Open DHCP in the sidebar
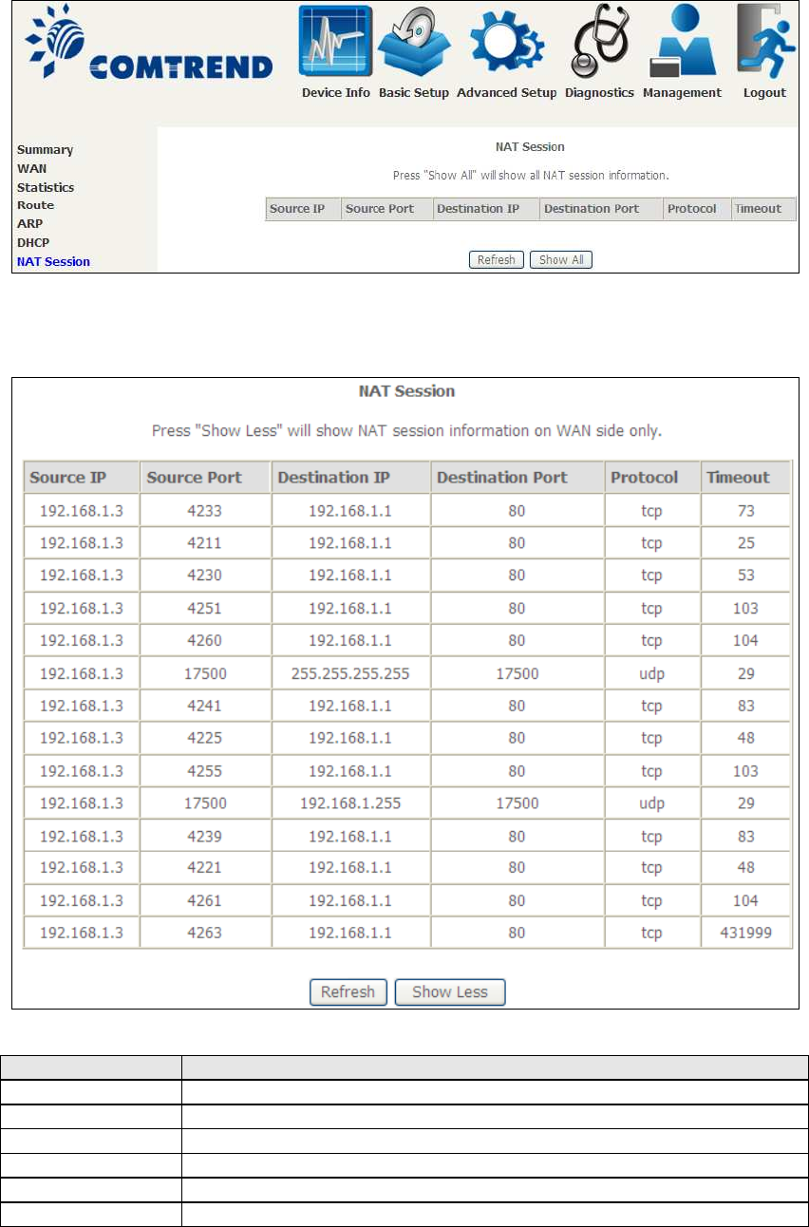 33,243
